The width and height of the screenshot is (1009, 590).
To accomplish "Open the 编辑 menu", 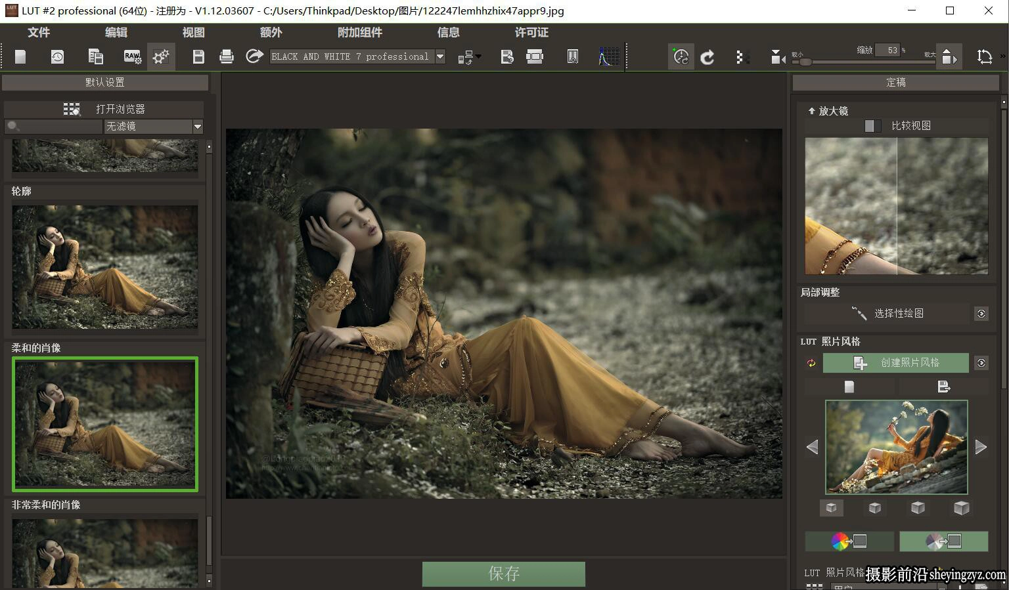I will (116, 32).
